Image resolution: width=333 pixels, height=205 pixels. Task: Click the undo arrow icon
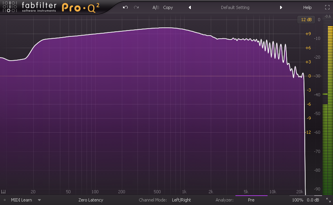pyautogui.click(x=125, y=7)
